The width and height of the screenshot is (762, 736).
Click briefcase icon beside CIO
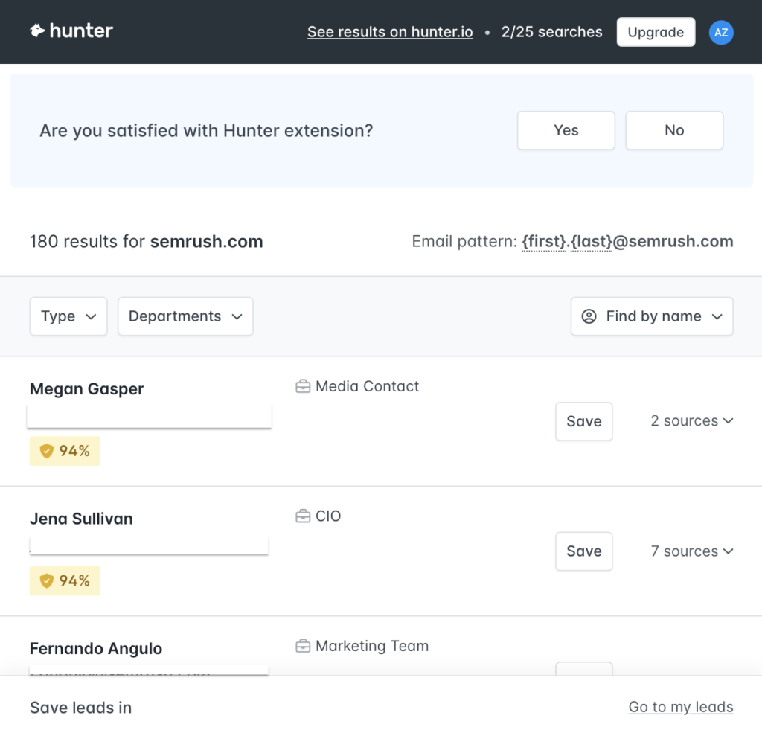[x=303, y=516]
